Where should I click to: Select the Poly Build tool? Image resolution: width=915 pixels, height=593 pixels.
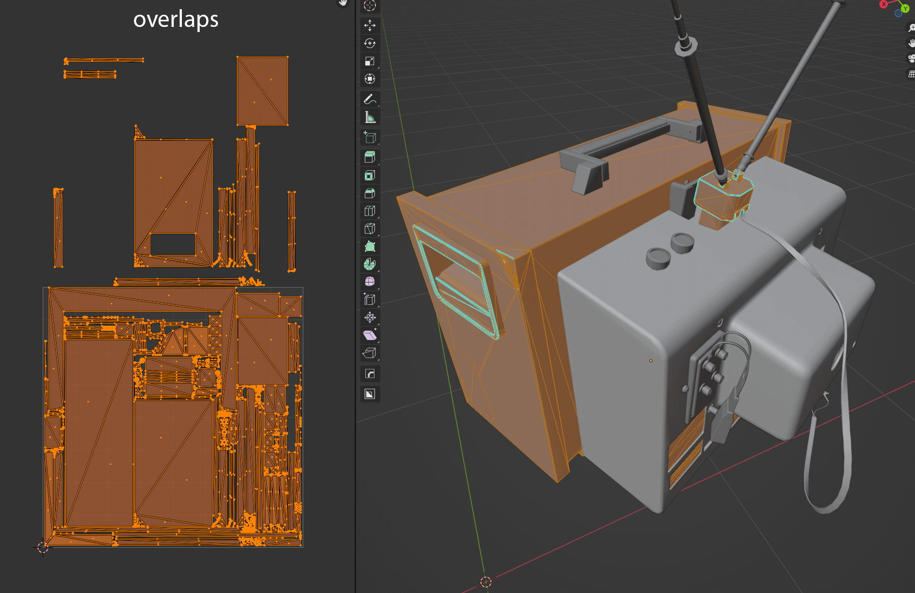(x=370, y=247)
